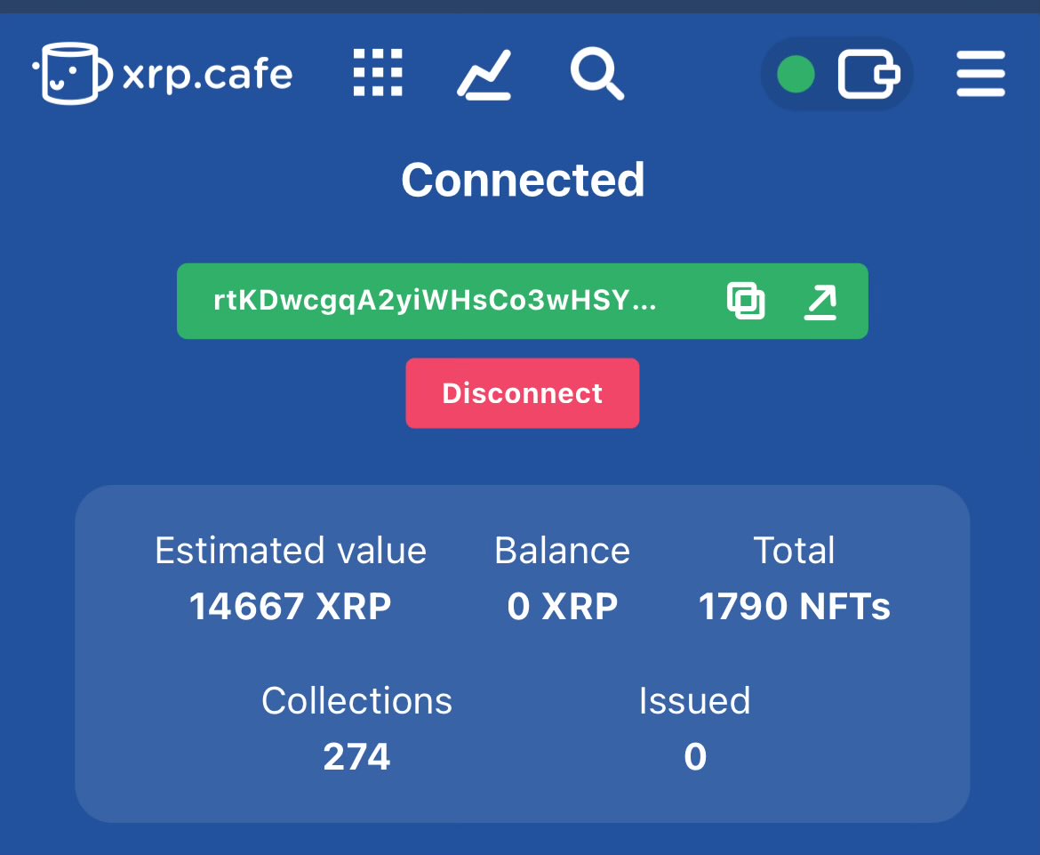Open the search magnifier icon
This screenshot has height=855, width=1040.
click(597, 73)
